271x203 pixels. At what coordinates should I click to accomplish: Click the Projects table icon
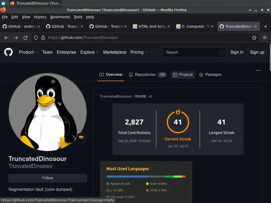pyautogui.click(x=175, y=75)
